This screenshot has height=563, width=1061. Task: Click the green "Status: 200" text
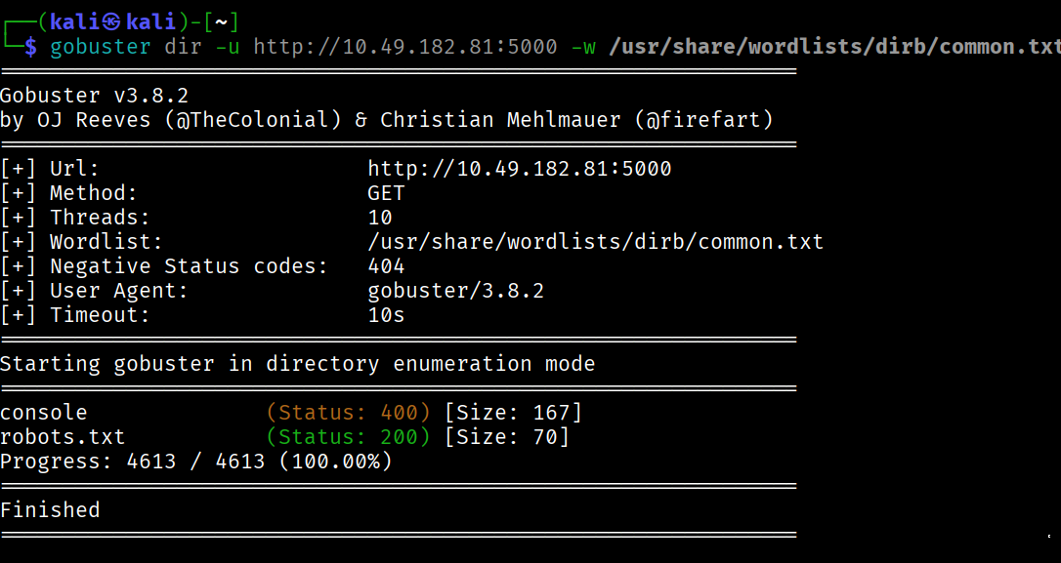tap(349, 437)
